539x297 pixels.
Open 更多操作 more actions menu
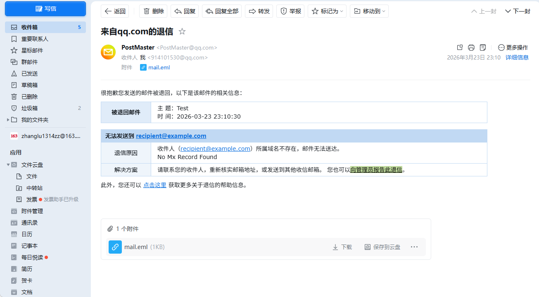pyautogui.click(x=513, y=47)
